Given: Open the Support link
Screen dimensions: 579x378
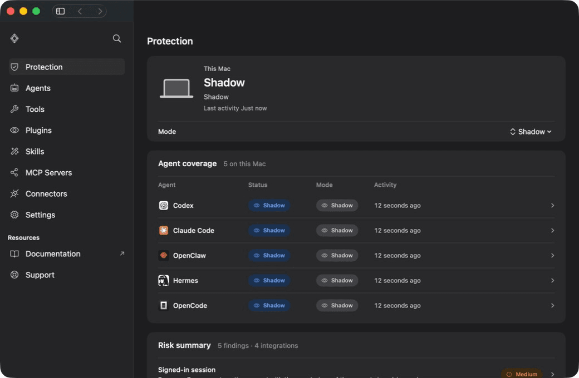Looking at the screenshot, I should click(x=67, y=275).
